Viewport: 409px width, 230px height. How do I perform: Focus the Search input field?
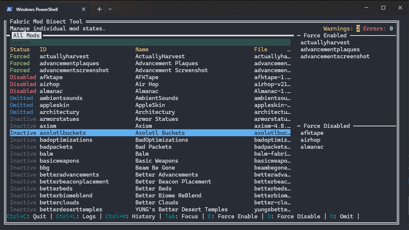[x=150, y=42]
